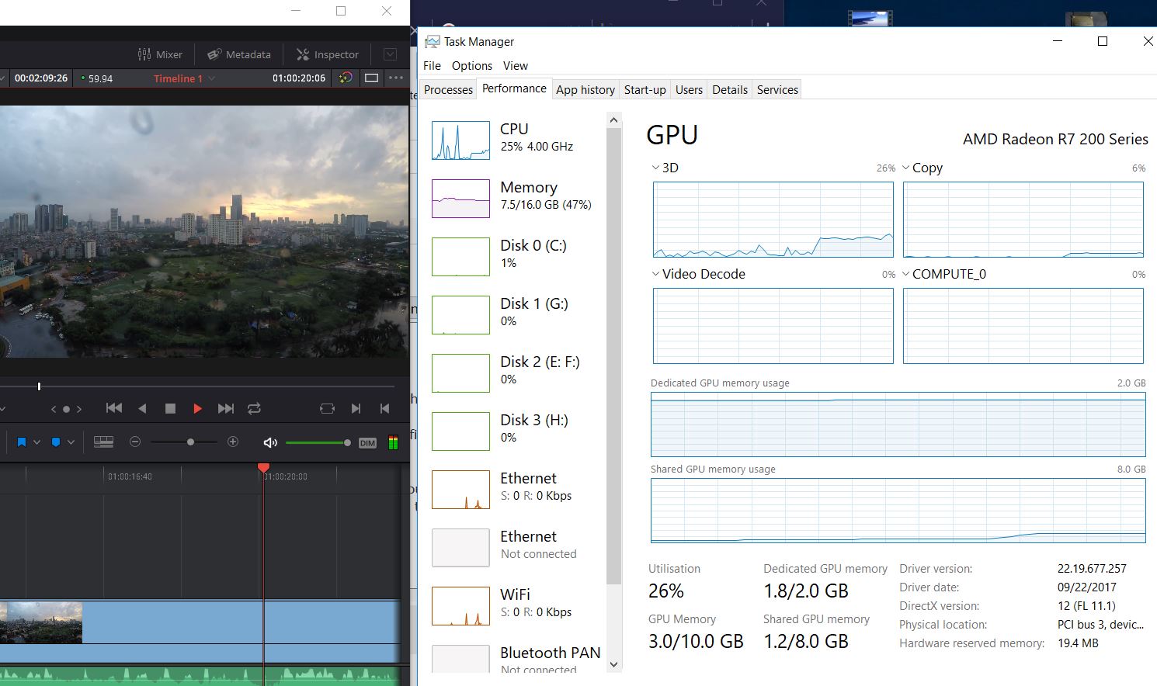
Task: Add a blue flag to the clip
Action: tap(22, 442)
